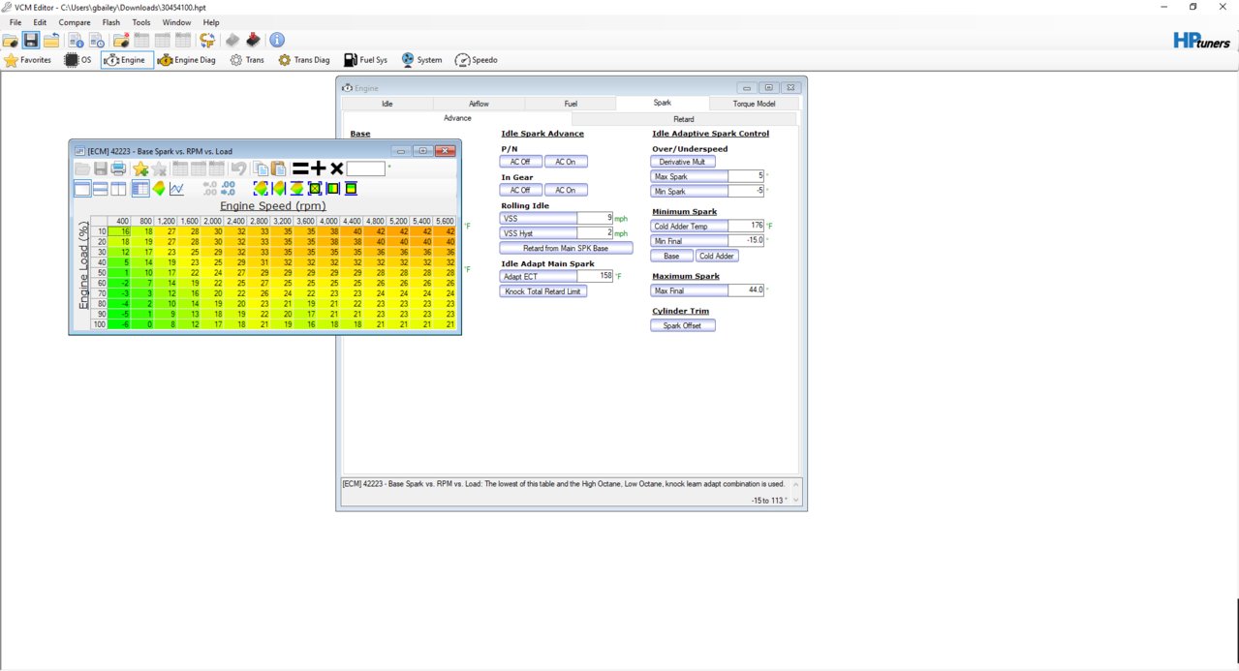Select the table cell with value -6
1239x671 pixels.
pos(119,324)
